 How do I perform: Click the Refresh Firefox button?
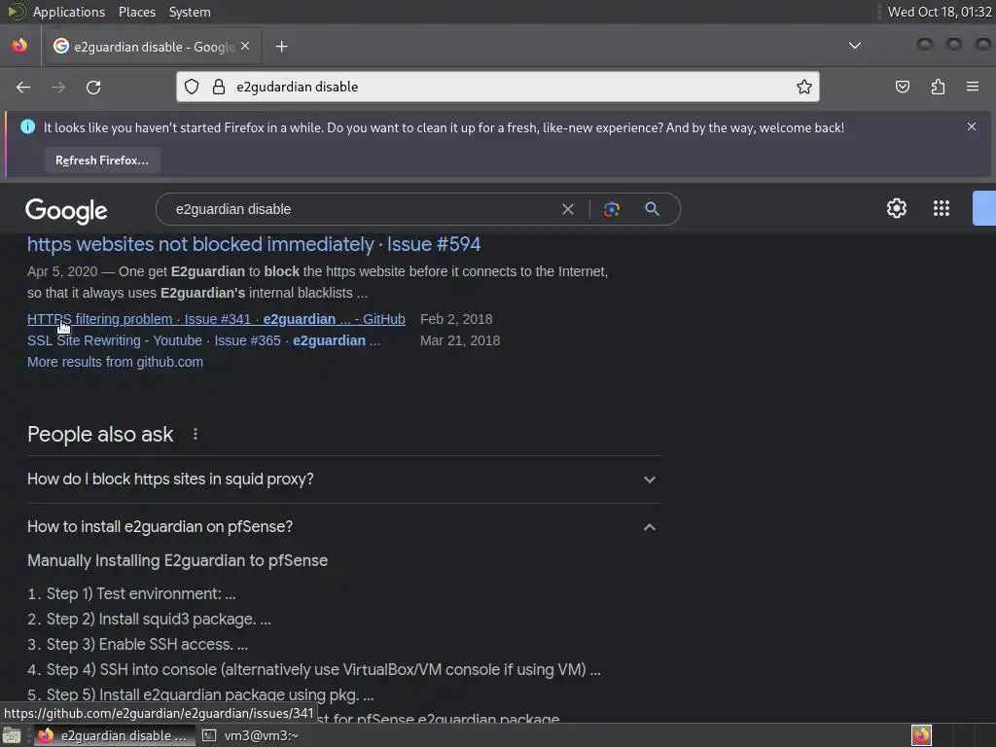pyautogui.click(x=101, y=160)
